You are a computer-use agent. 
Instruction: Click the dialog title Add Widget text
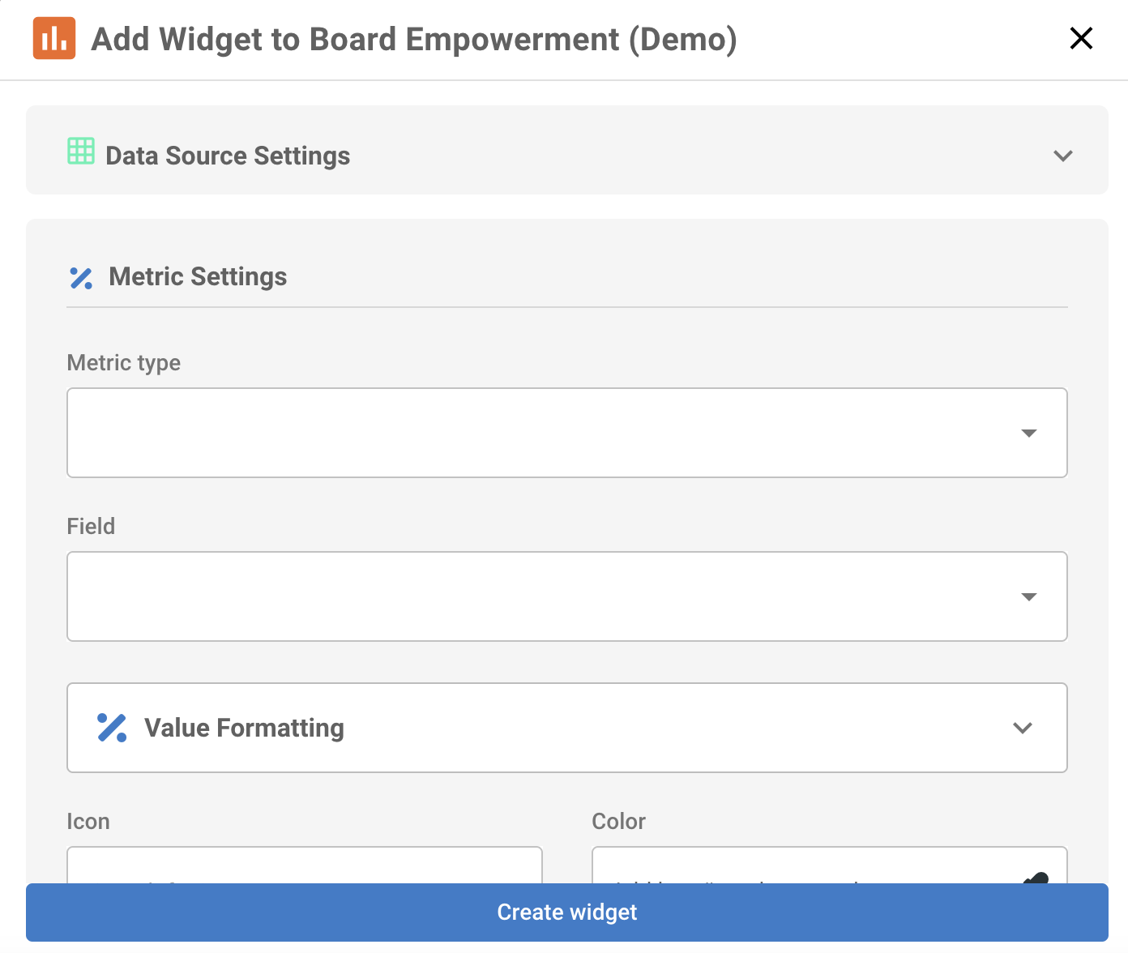[414, 39]
